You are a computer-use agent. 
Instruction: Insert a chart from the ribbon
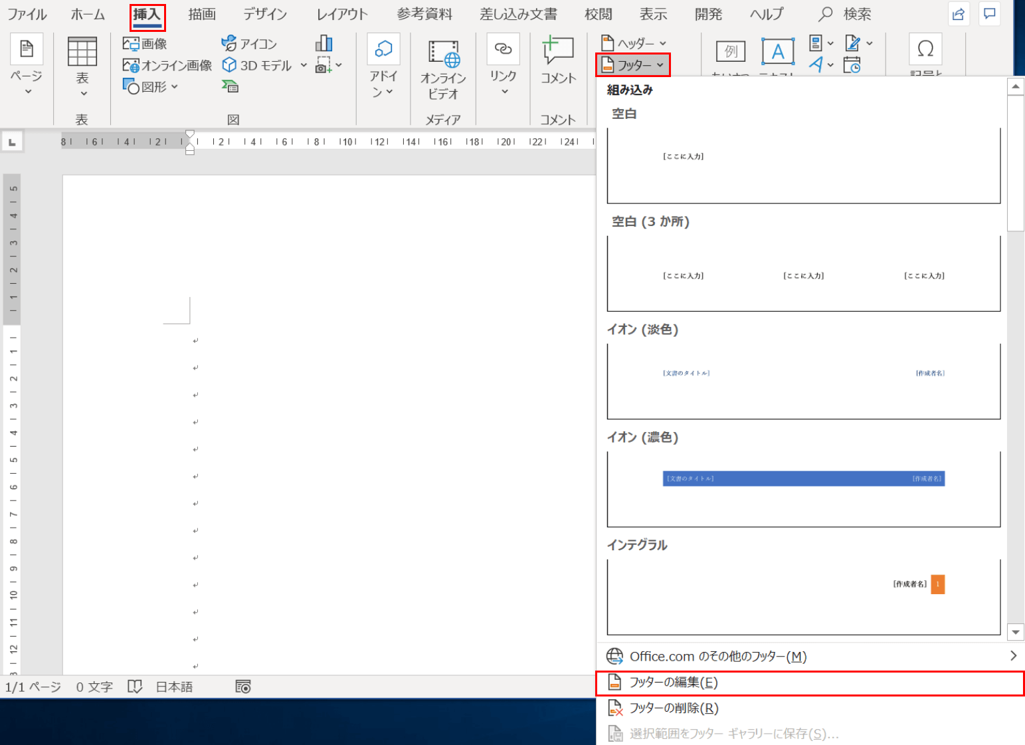(x=324, y=43)
